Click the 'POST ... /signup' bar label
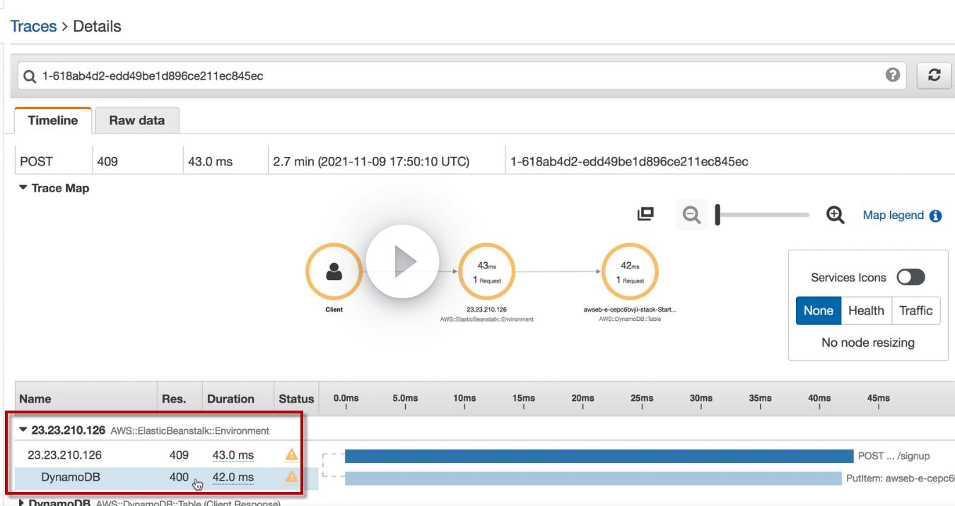Image resolution: width=955 pixels, height=506 pixels. [x=894, y=456]
